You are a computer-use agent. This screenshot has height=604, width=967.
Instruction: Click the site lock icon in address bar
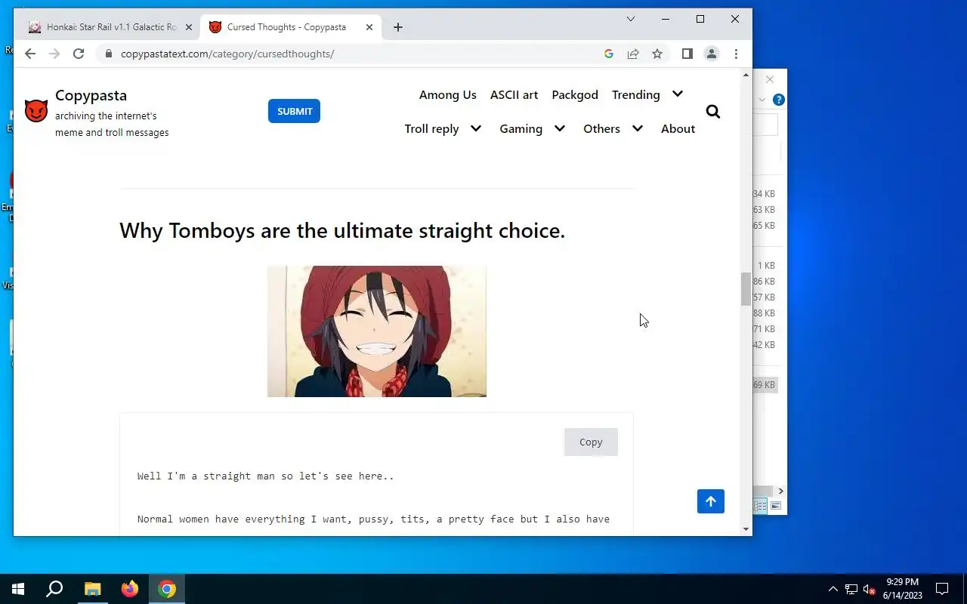tap(109, 54)
